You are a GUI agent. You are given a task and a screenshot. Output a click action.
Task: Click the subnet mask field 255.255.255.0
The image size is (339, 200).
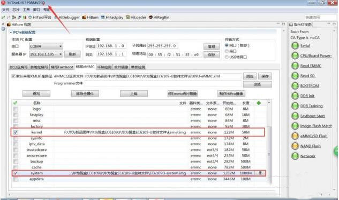click(x=163, y=46)
